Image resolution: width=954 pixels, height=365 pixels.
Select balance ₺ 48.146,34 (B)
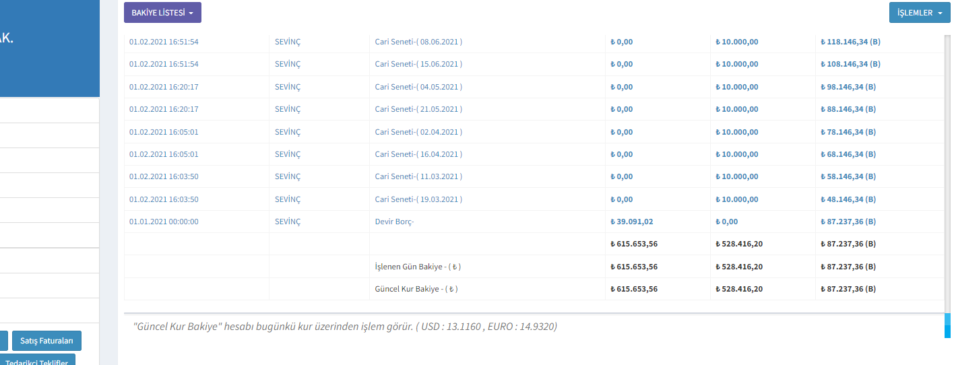848,199
